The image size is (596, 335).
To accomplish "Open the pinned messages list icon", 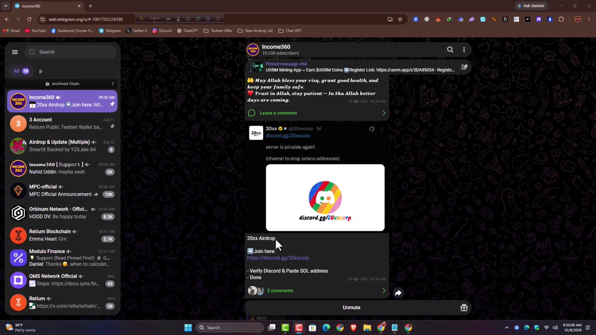I will 464,67.
